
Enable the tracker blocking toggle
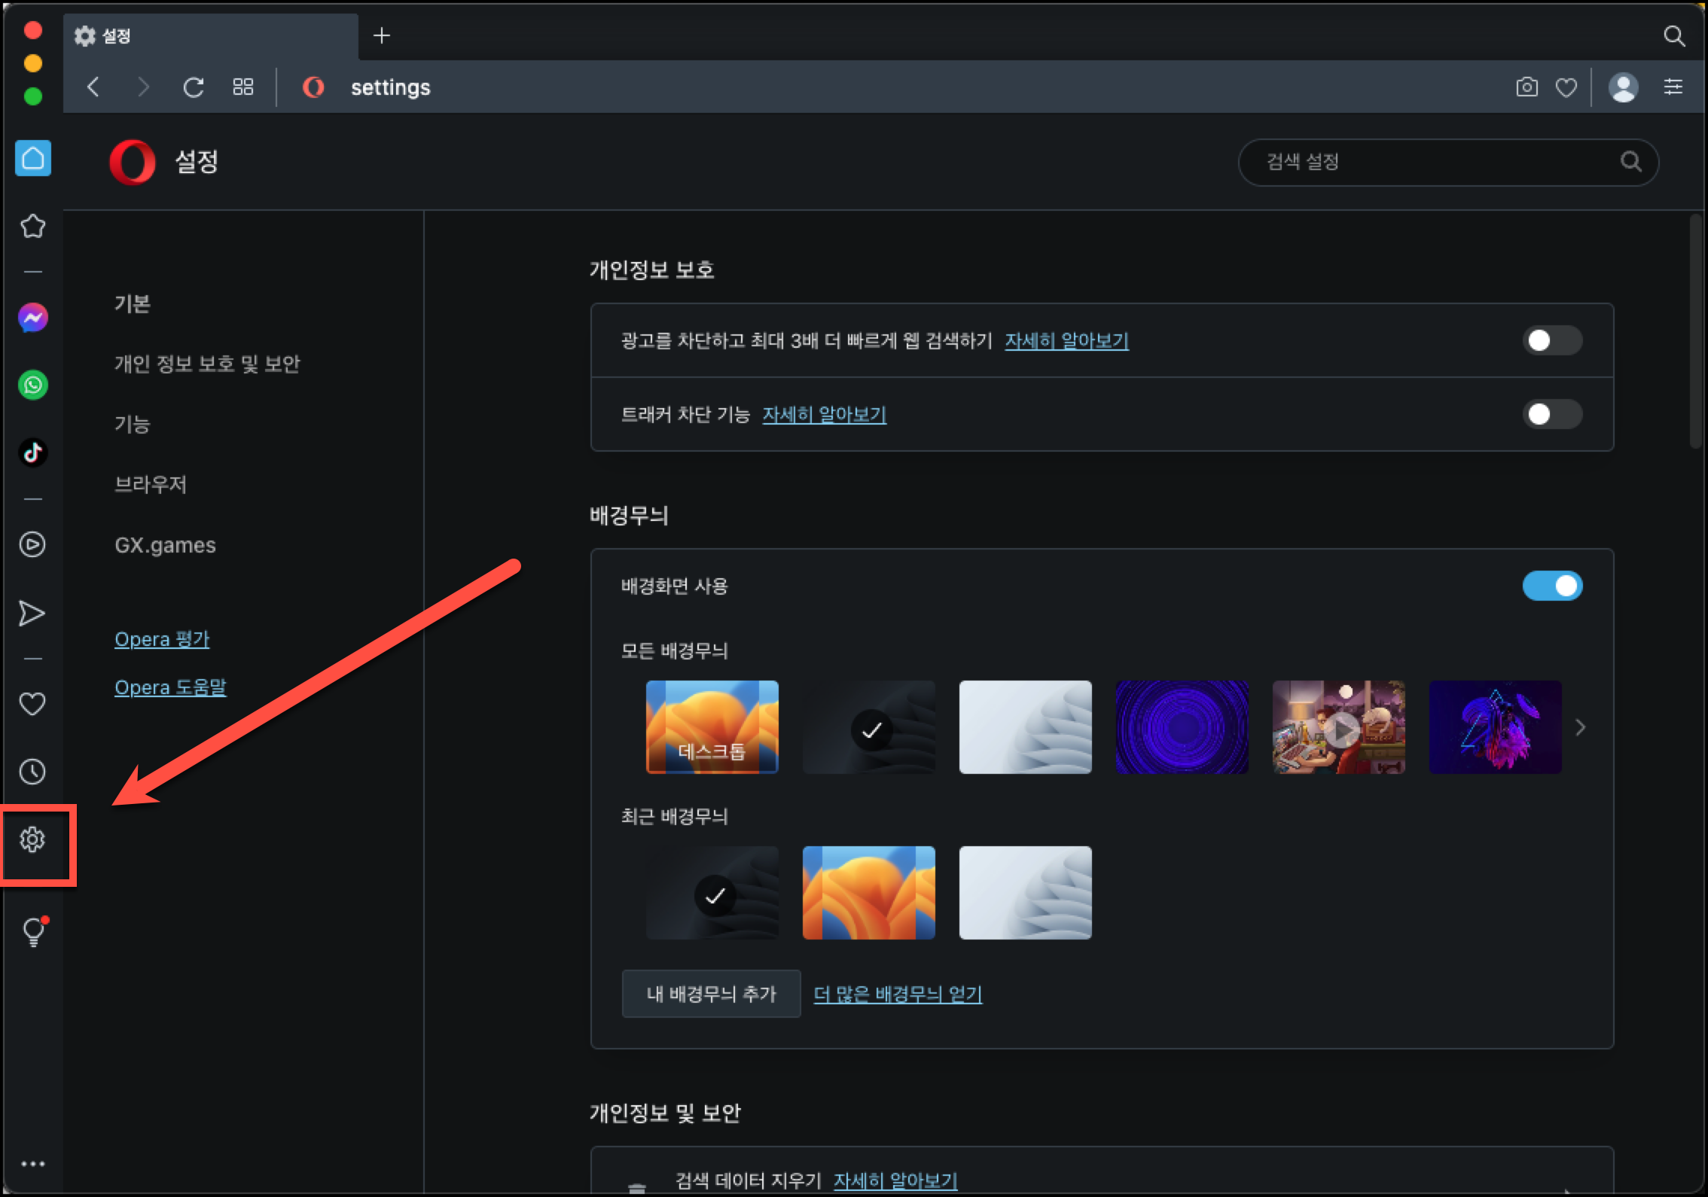click(1551, 414)
